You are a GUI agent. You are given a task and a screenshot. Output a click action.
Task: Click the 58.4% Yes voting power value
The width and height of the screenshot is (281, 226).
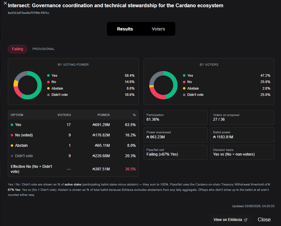coord(129,75)
